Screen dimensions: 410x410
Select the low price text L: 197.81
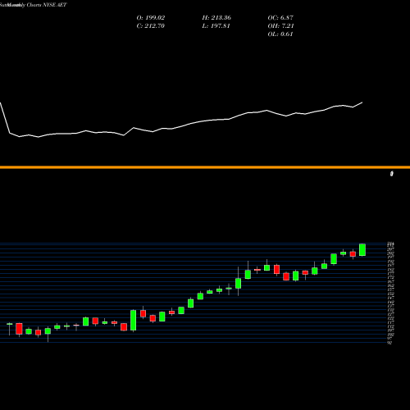216,26
